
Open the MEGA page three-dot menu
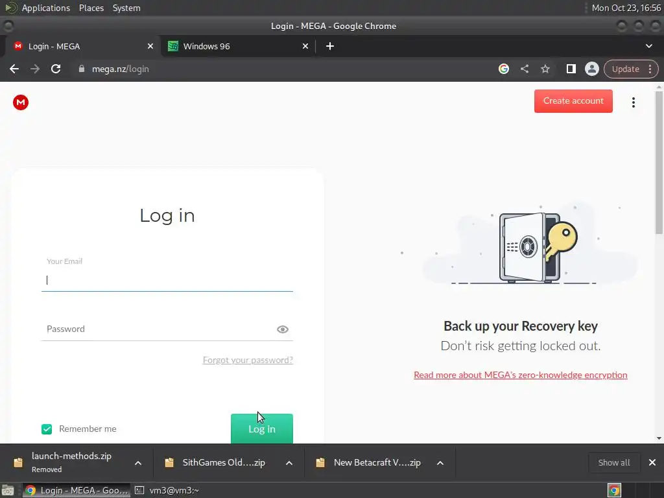(x=633, y=102)
